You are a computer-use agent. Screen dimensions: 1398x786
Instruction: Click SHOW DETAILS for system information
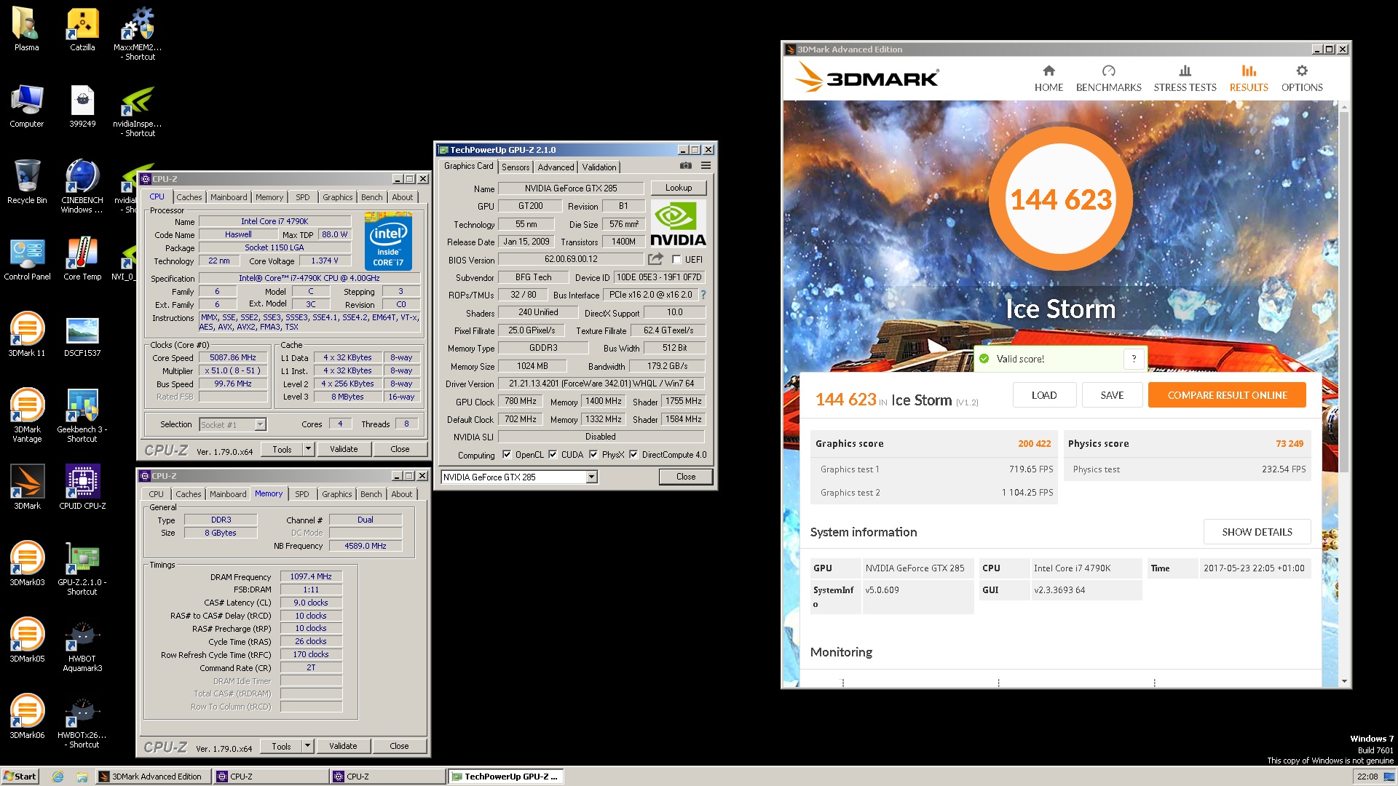coord(1257,532)
